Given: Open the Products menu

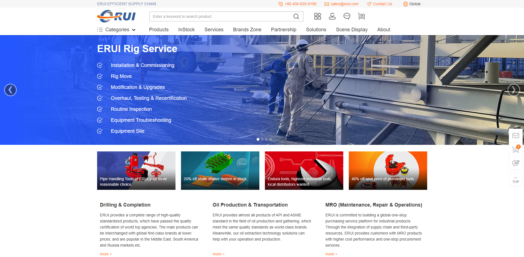Looking at the screenshot, I should [x=159, y=30].
